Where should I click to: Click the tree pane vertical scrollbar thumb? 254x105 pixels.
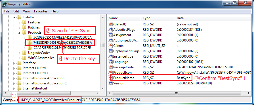click(x=102, y=45)
